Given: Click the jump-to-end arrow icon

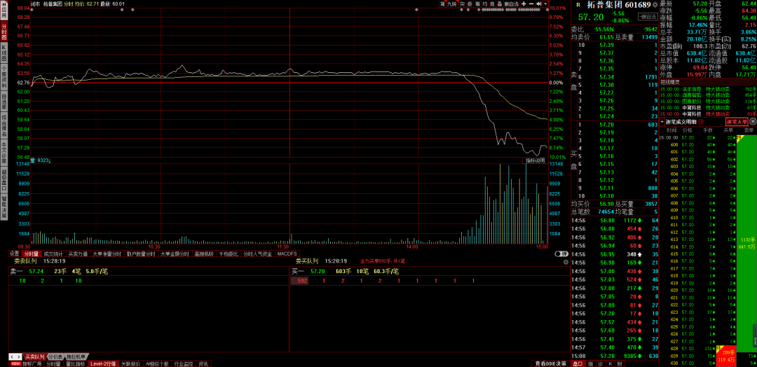Looking at the screenshot, I should (539, 4).
